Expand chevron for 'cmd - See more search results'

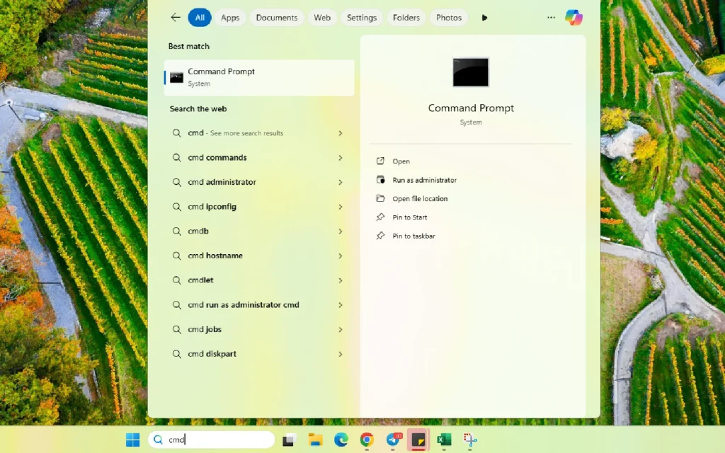tap(341, 133)
